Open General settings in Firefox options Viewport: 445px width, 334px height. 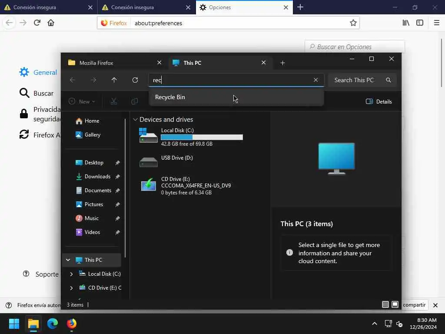[x=38, y=73]
